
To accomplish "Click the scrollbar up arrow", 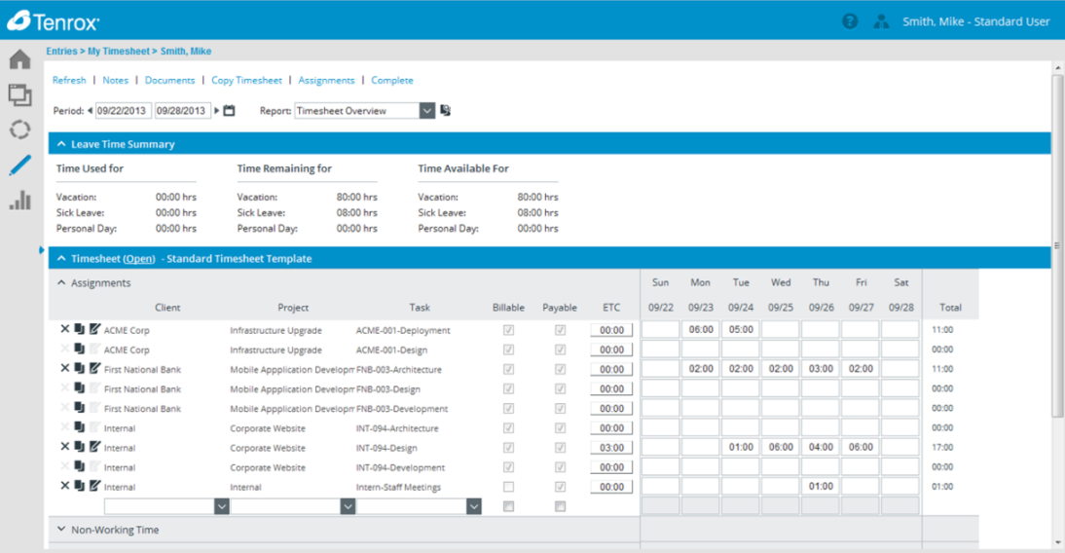I will point(1057,68).
